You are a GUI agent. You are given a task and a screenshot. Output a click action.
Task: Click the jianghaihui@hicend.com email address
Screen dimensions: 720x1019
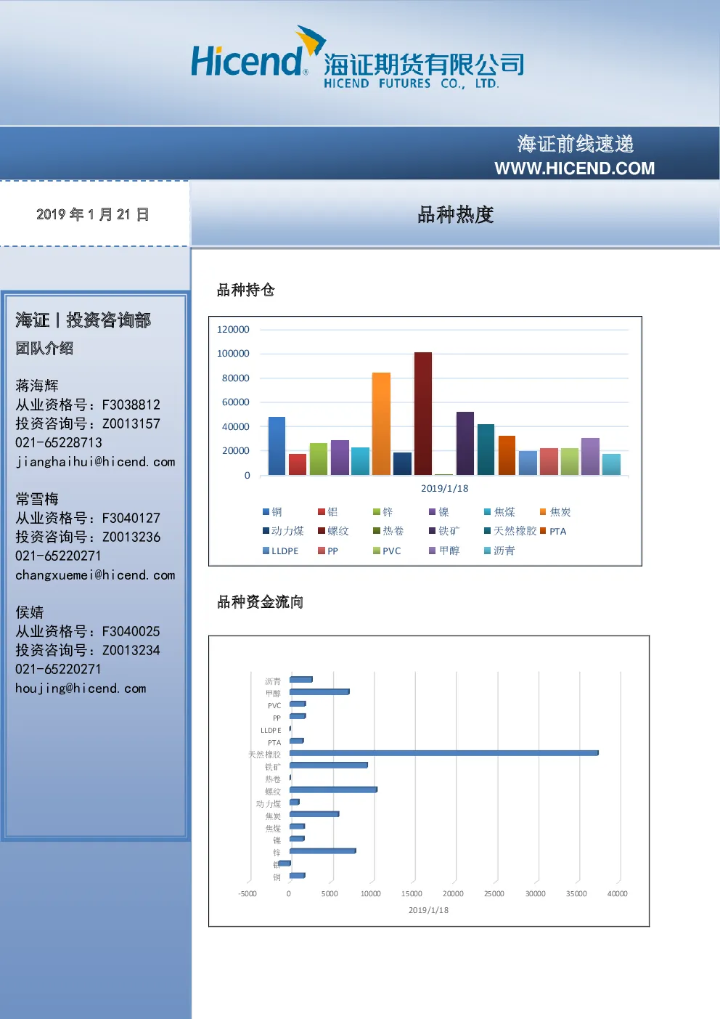[x=95, y=462]
